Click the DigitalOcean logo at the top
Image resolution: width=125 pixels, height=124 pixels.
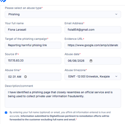(x=3, y=1)
